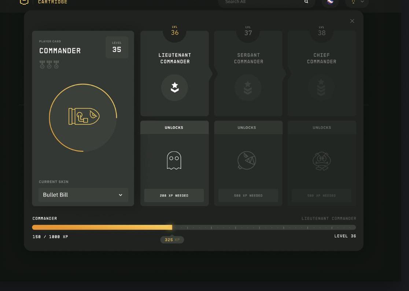Close the player card dialog
The width and height of the screenshot is (409, 291).
click(352, 21)
